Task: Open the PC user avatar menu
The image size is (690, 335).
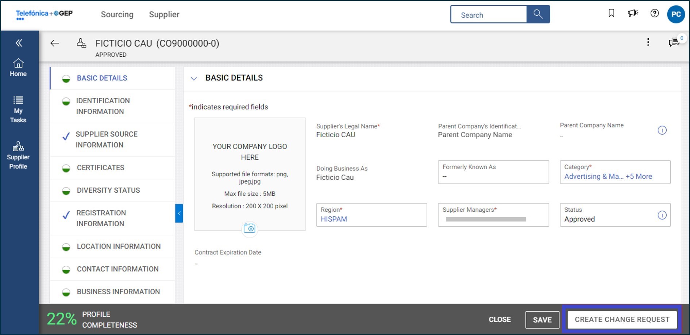Action: click(676, 14)
